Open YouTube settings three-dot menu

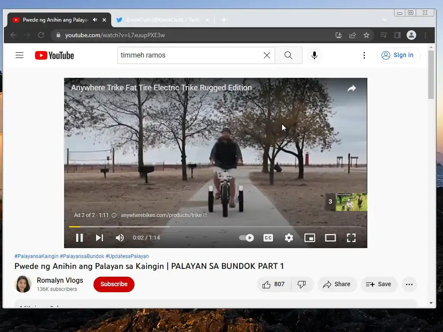[x=364, y=55]
